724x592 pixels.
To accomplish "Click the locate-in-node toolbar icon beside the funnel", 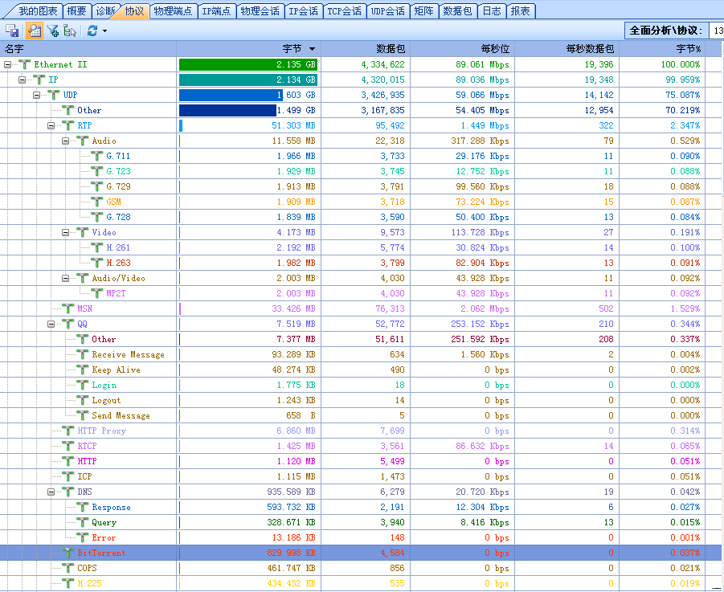I will tap(70, 31).
